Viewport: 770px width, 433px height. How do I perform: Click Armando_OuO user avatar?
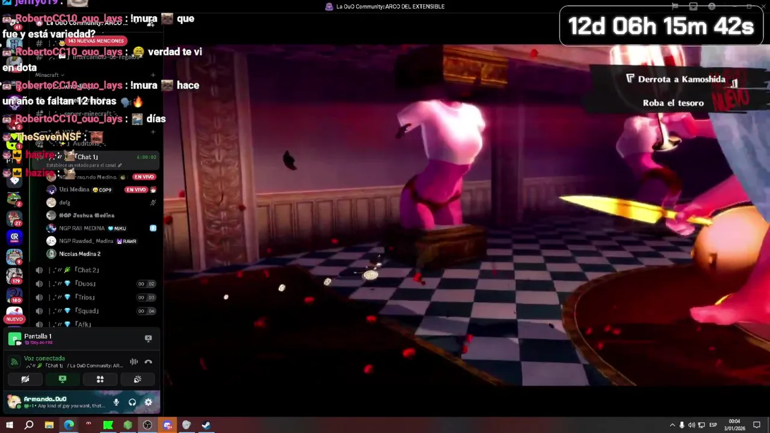(x=13, y=402)
